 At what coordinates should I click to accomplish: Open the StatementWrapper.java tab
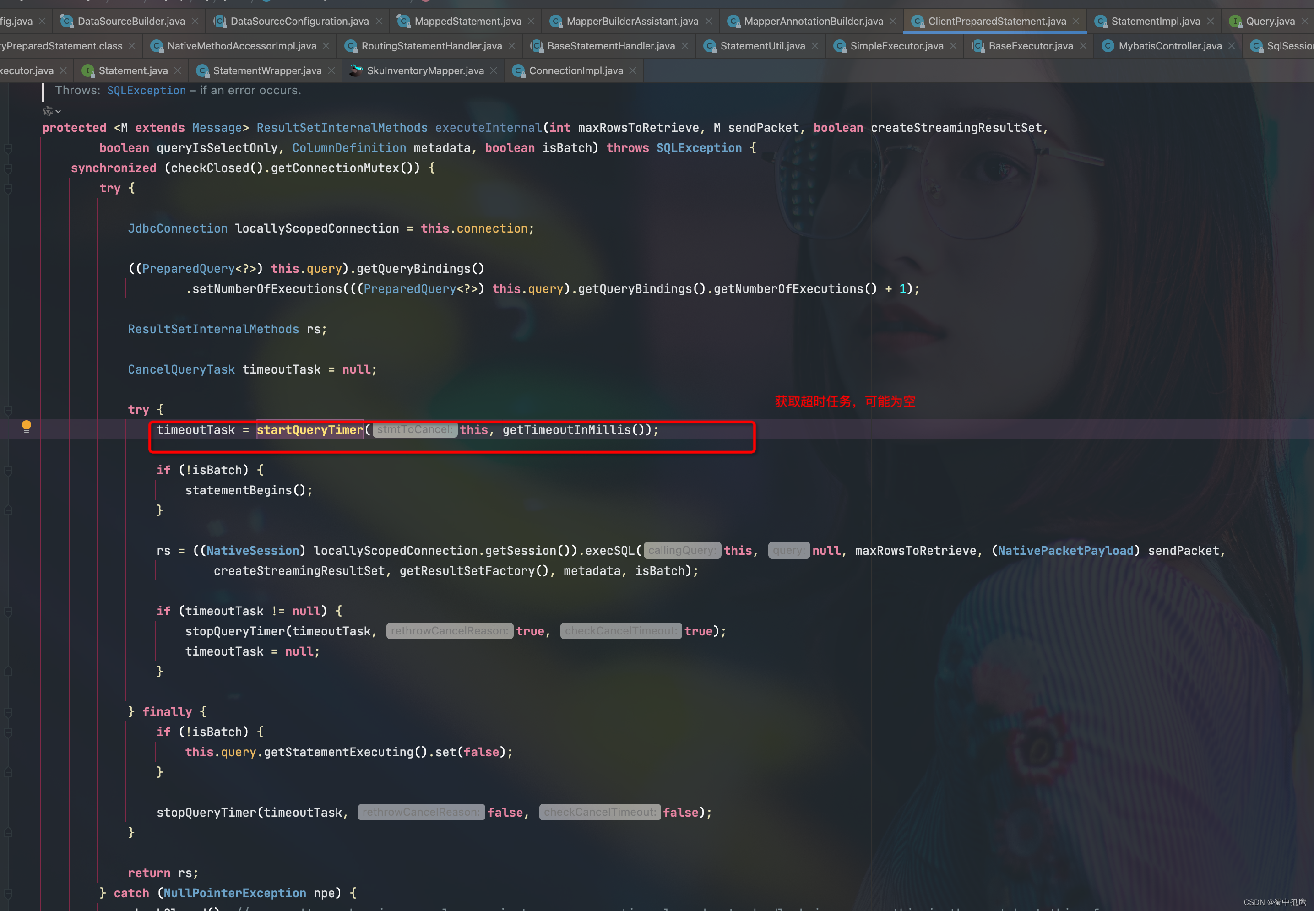click(x=266, y=71)
